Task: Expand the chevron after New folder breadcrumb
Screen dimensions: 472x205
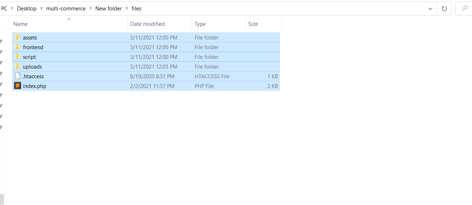Action: [x=127, y=9]
